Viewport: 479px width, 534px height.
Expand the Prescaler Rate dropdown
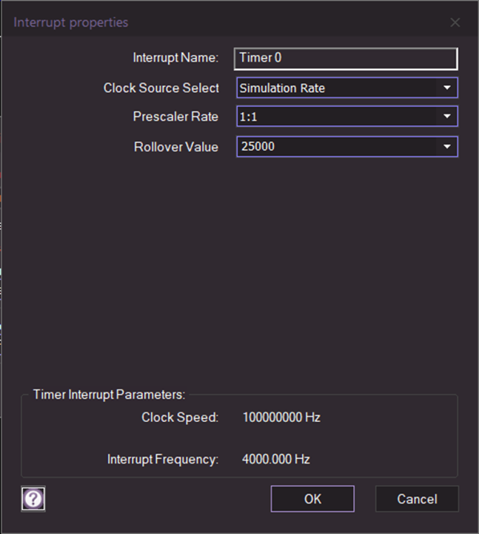pyautogui.click(x=347, y=116)
